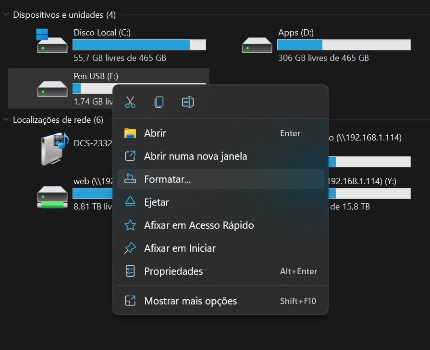Select Abrir numa nova janela
The image size is (430, 350).
[x=196, y=156]
